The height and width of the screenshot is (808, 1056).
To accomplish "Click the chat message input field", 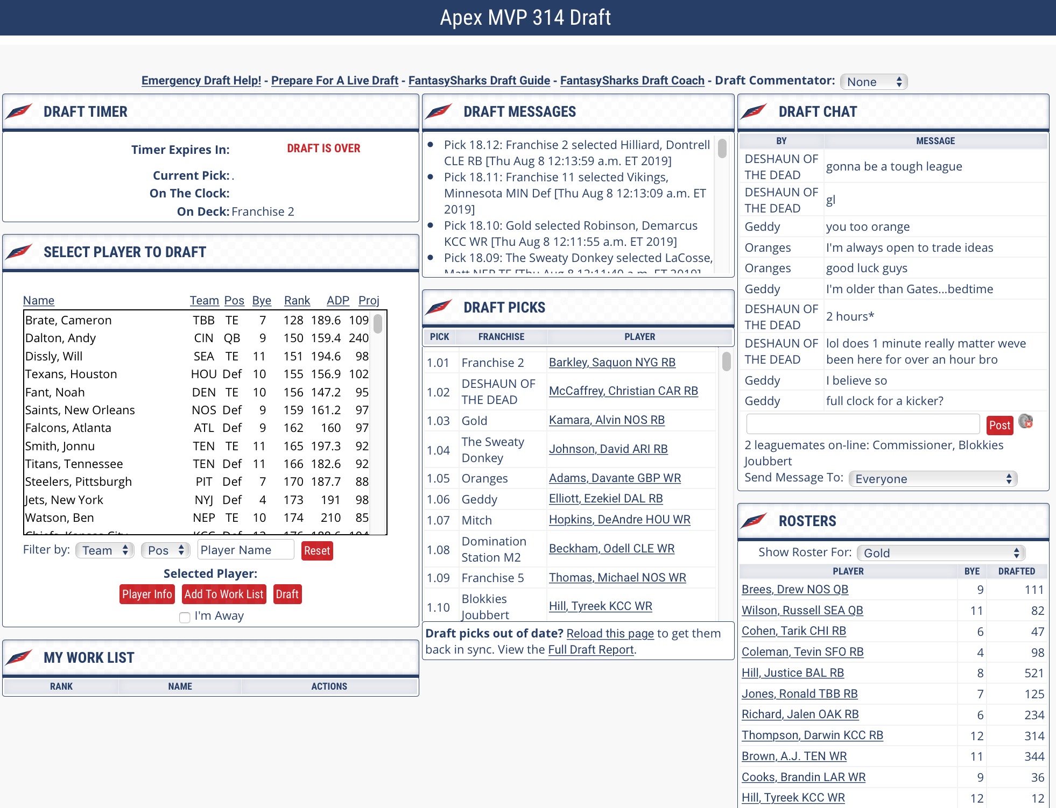I will 863,424.
